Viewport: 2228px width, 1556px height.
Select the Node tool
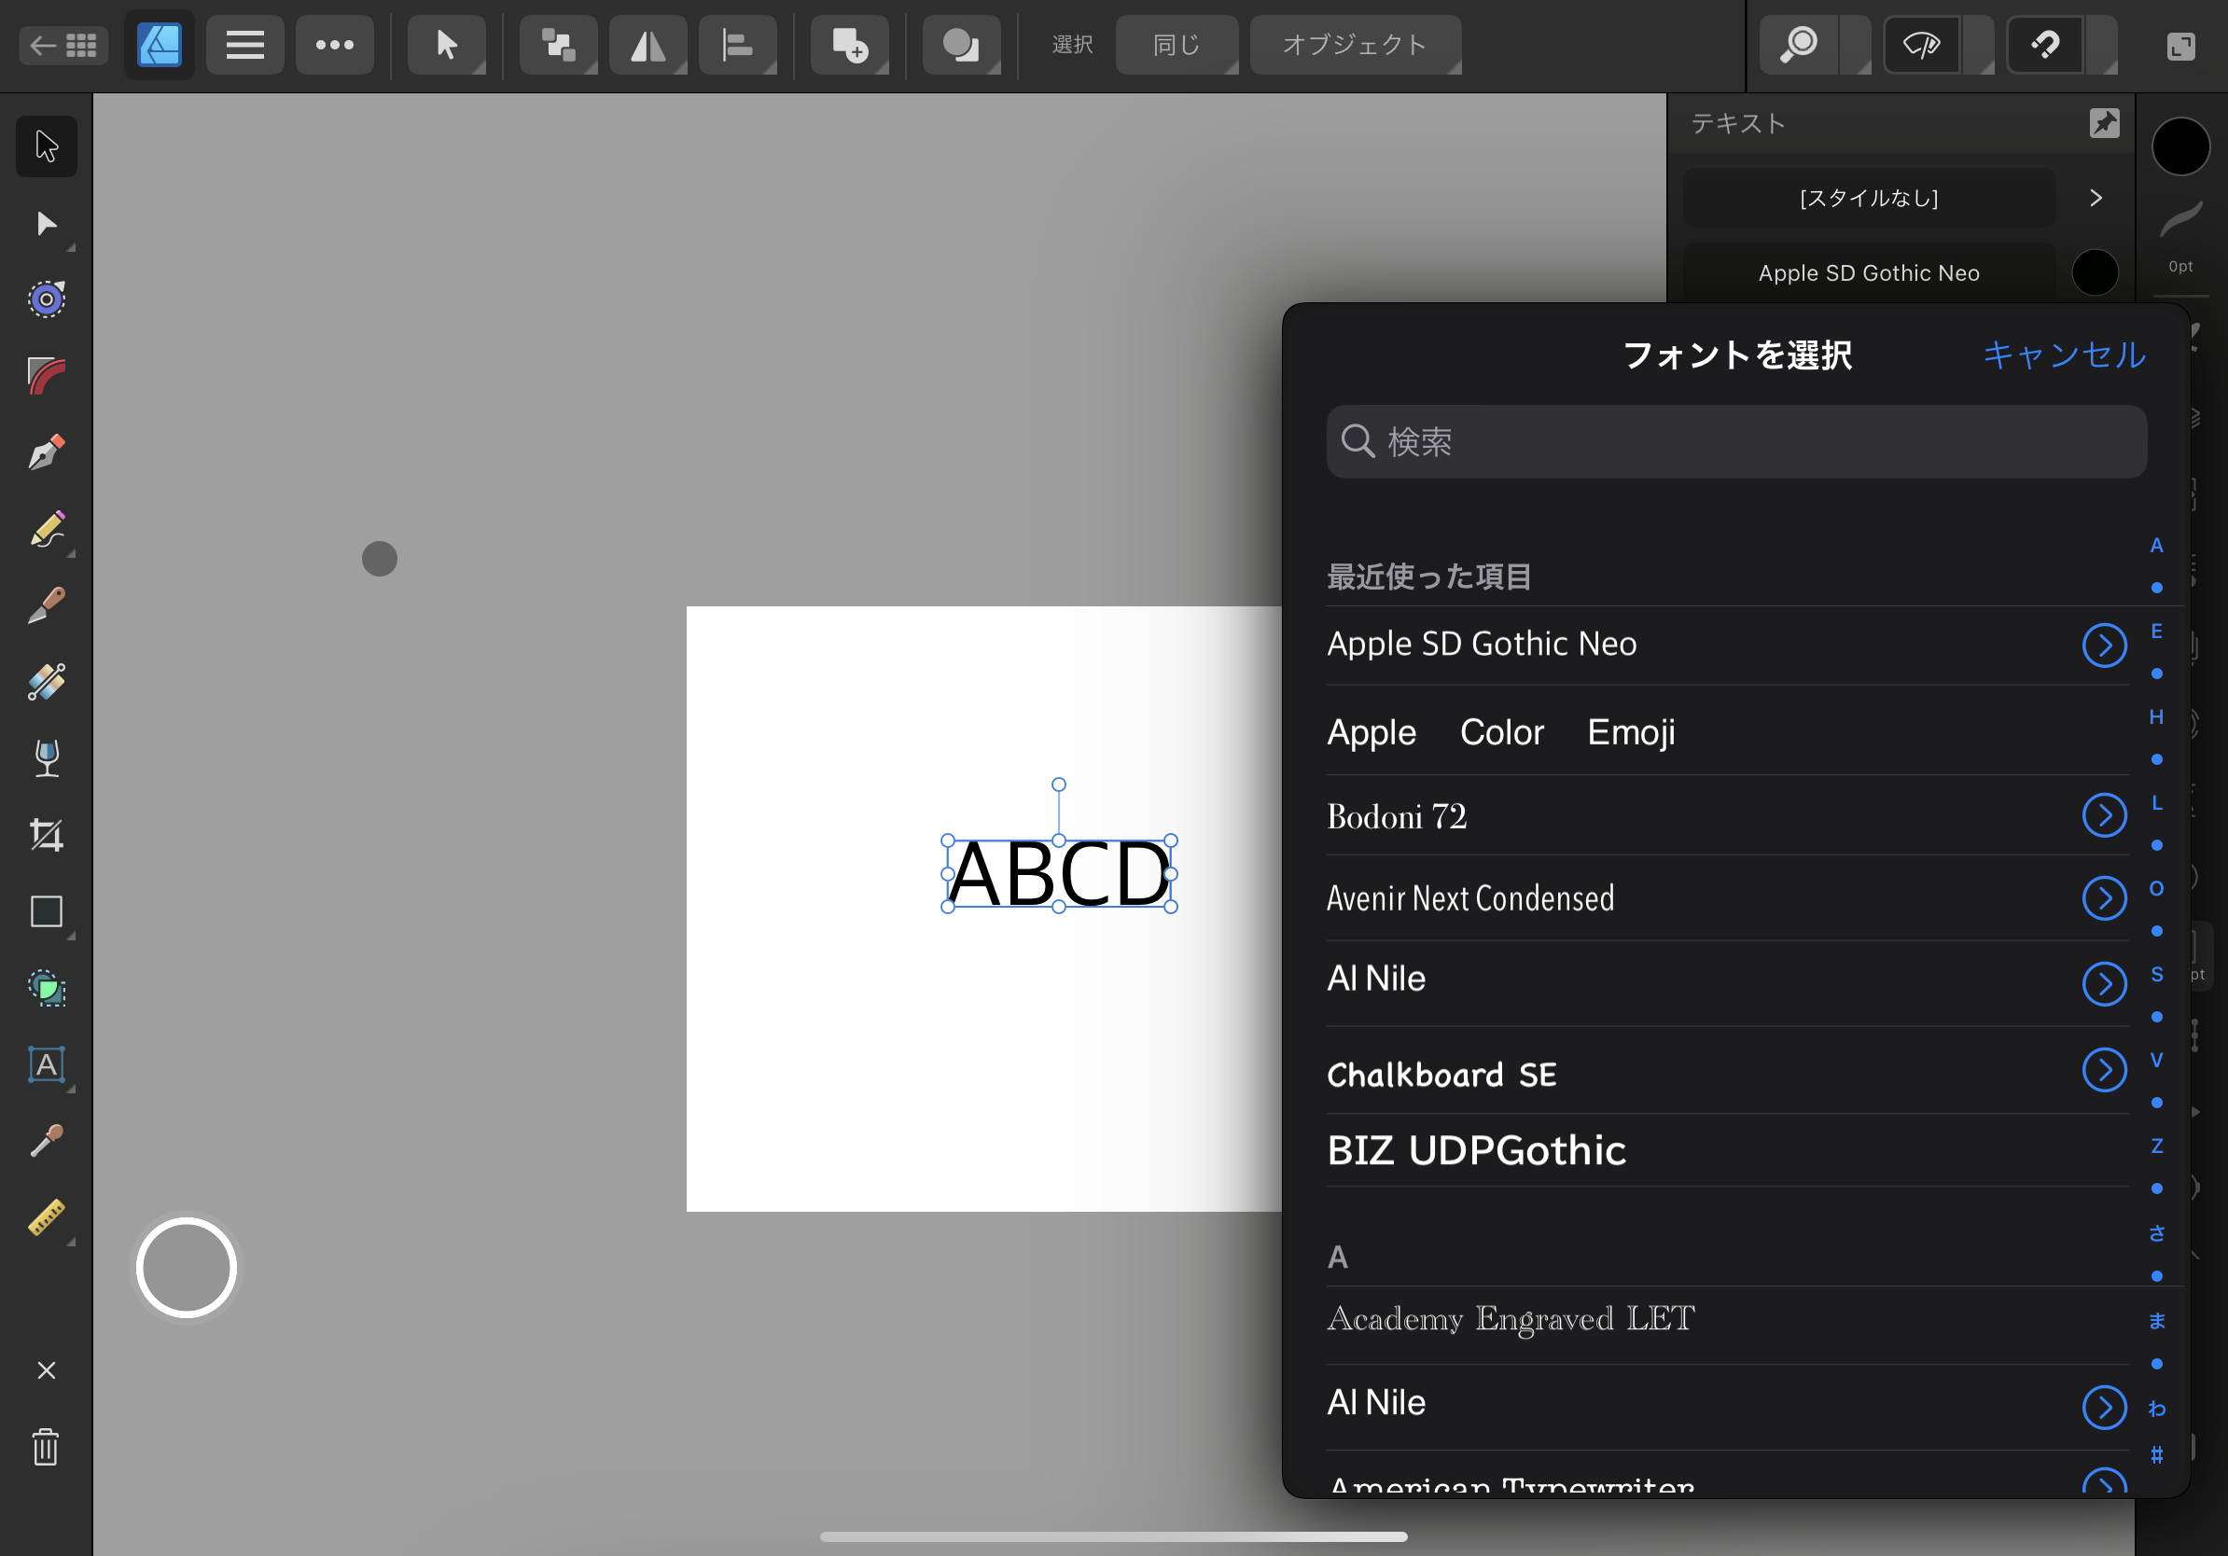pos(46,224)
